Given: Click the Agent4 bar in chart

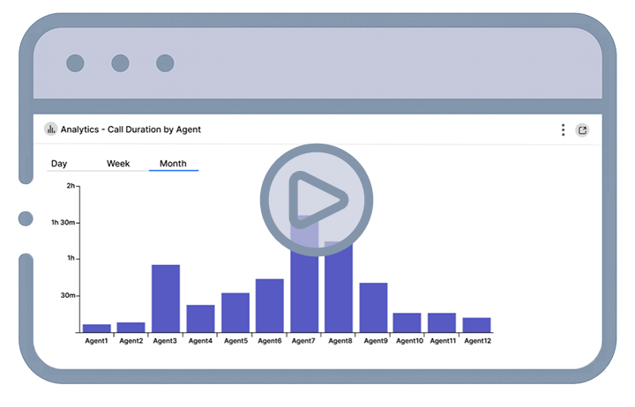Looking at the screenshot, I should pyautogui.click(x=200, y=318).
